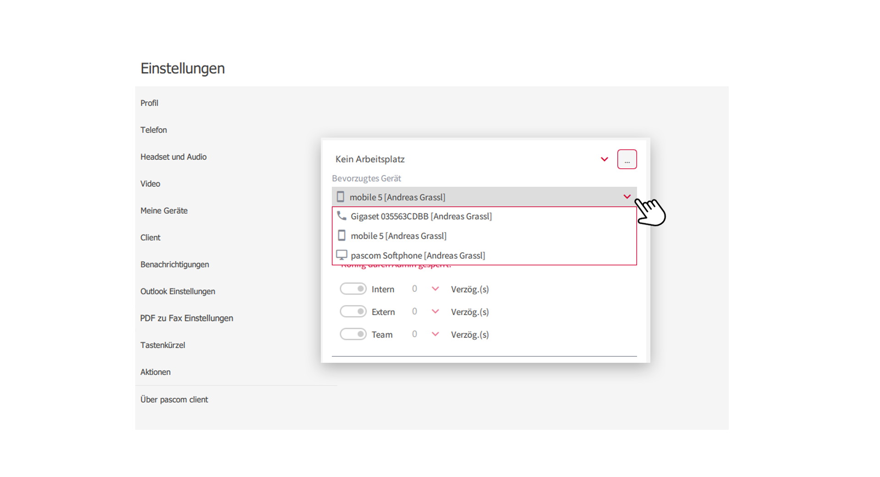Open Outlook Einstellungen
Viewport: 880px width, 477px height.
[x=178, y=291]
